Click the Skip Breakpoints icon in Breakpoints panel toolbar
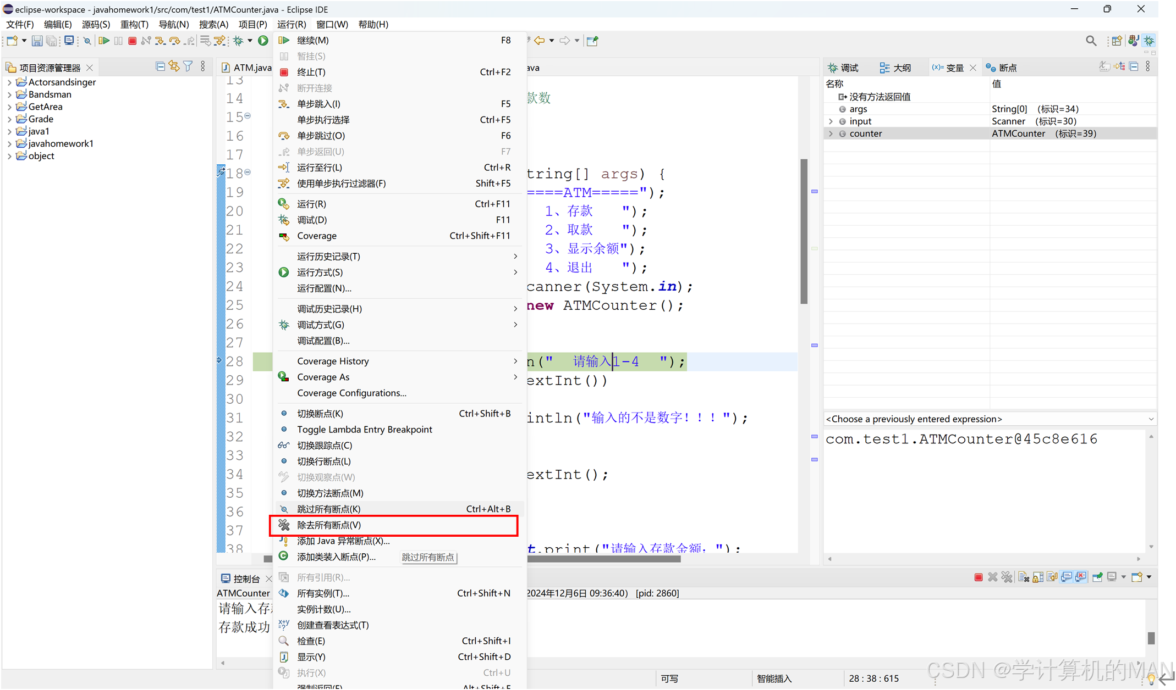This screenshot has width=1176, height=690. (x=1105, y=66)
